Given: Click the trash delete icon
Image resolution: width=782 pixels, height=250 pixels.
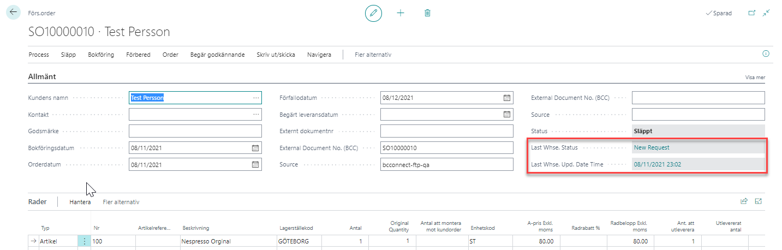Looking at the screenshot, I should tap(427, 13).
